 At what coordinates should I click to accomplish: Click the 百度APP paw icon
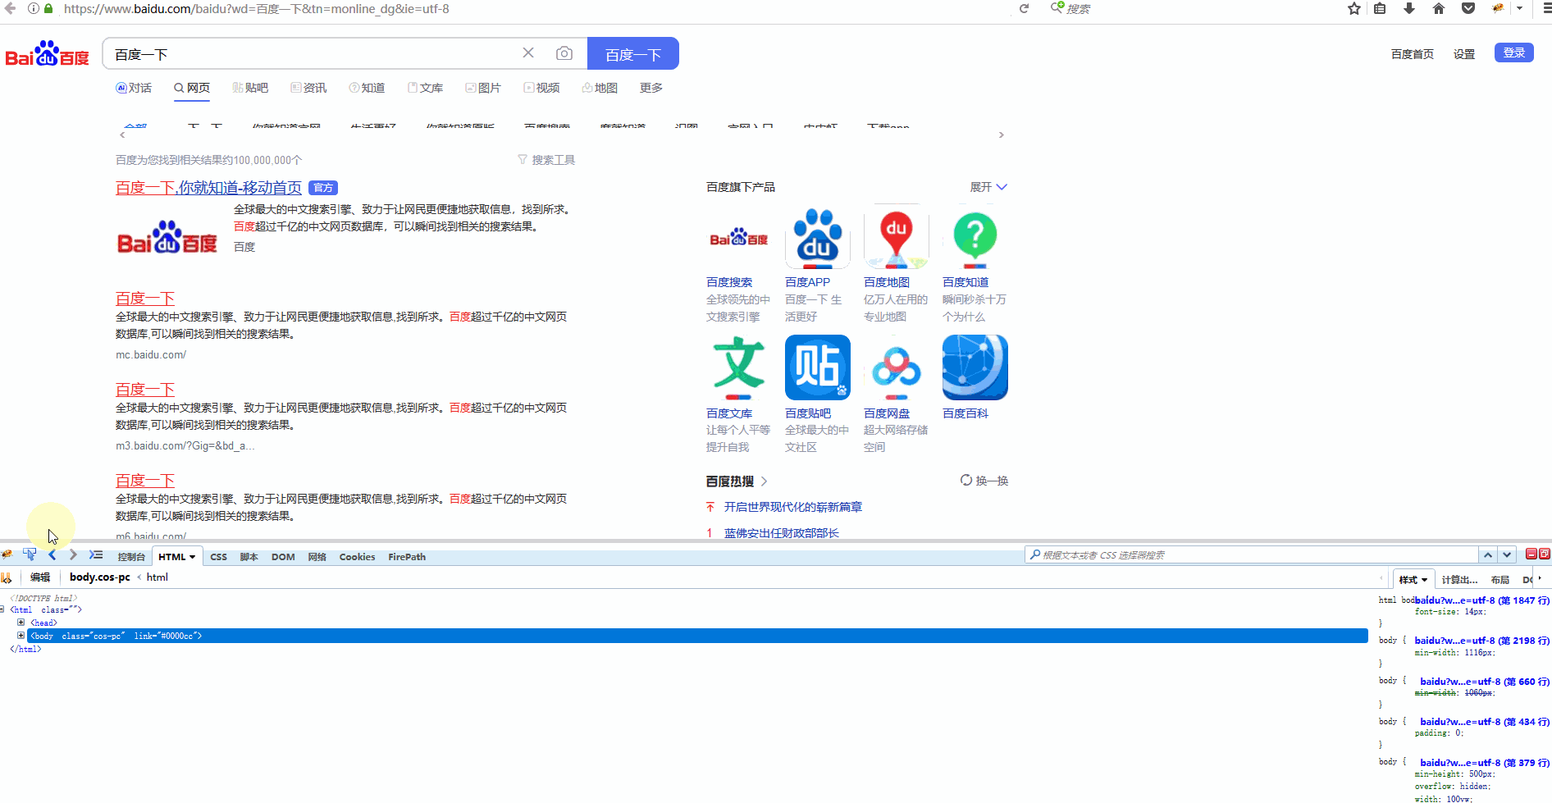coord(818,237)
